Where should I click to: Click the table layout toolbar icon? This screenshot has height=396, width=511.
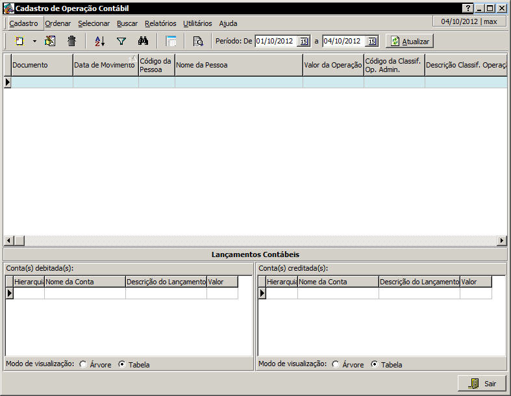(x=171, y=41)
